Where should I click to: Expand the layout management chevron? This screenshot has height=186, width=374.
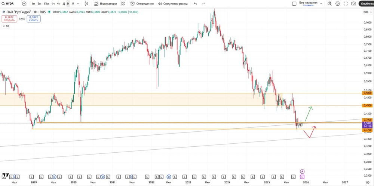tap(321, 4)
